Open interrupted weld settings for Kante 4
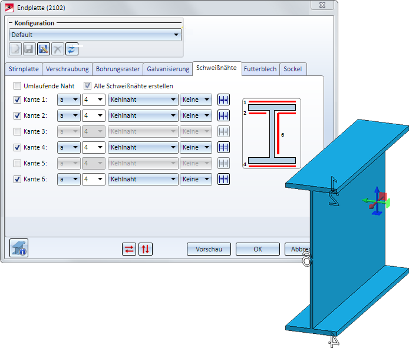This screenshot has height=348, width=409. tap(223, 147)
